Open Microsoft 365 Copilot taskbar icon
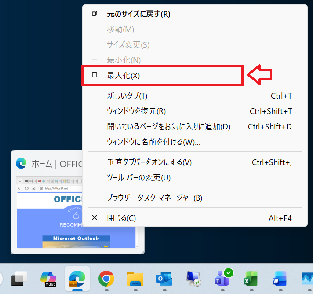 [48, 279]
